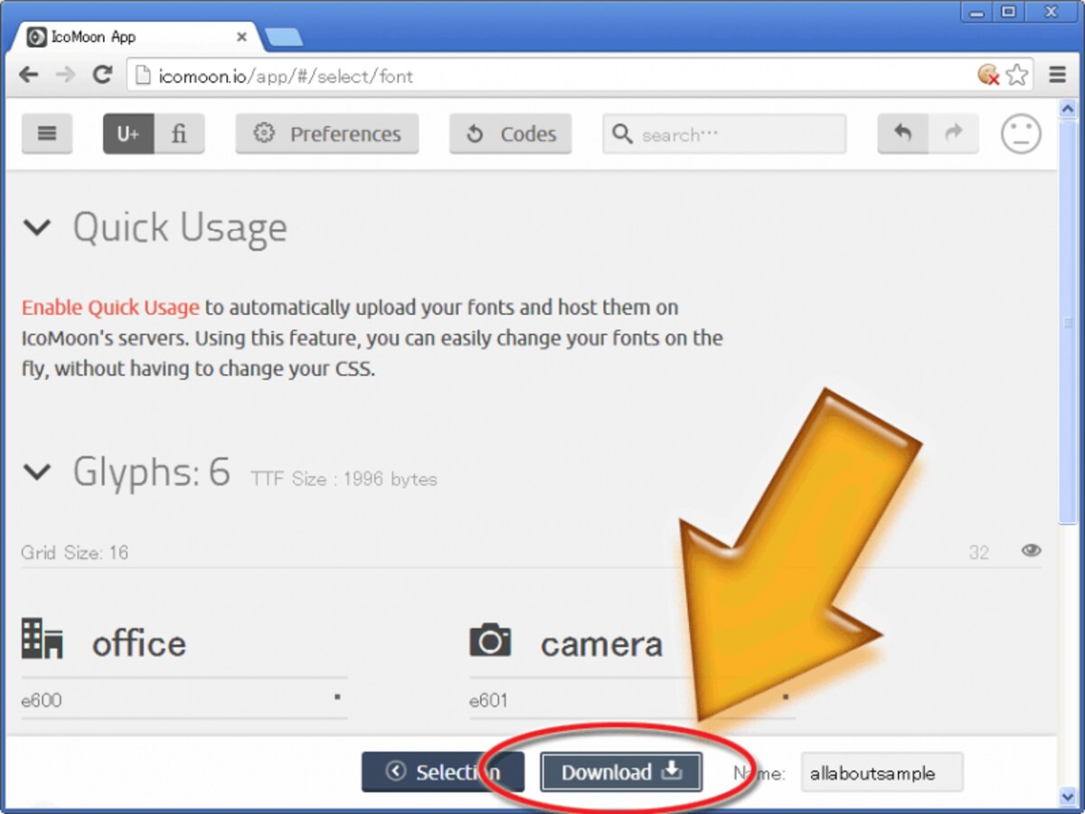The width and height of the screenshot is (1085, 814).
Task: Open the IcoMoon hamburger main menu
Action: (x=47, y=134)
